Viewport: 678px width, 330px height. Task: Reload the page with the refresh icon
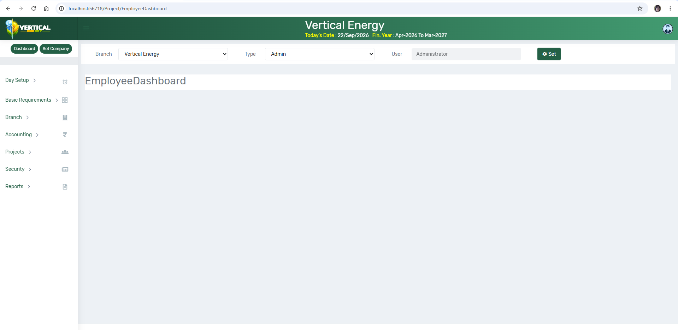[34, 8]
